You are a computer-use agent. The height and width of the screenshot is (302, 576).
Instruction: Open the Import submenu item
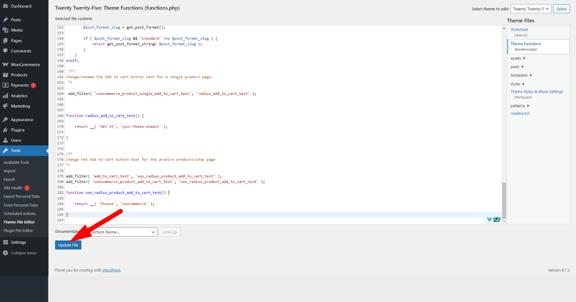click(x=9, y=171)
